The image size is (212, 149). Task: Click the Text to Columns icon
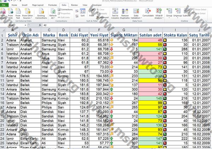[x=115, y=13]
